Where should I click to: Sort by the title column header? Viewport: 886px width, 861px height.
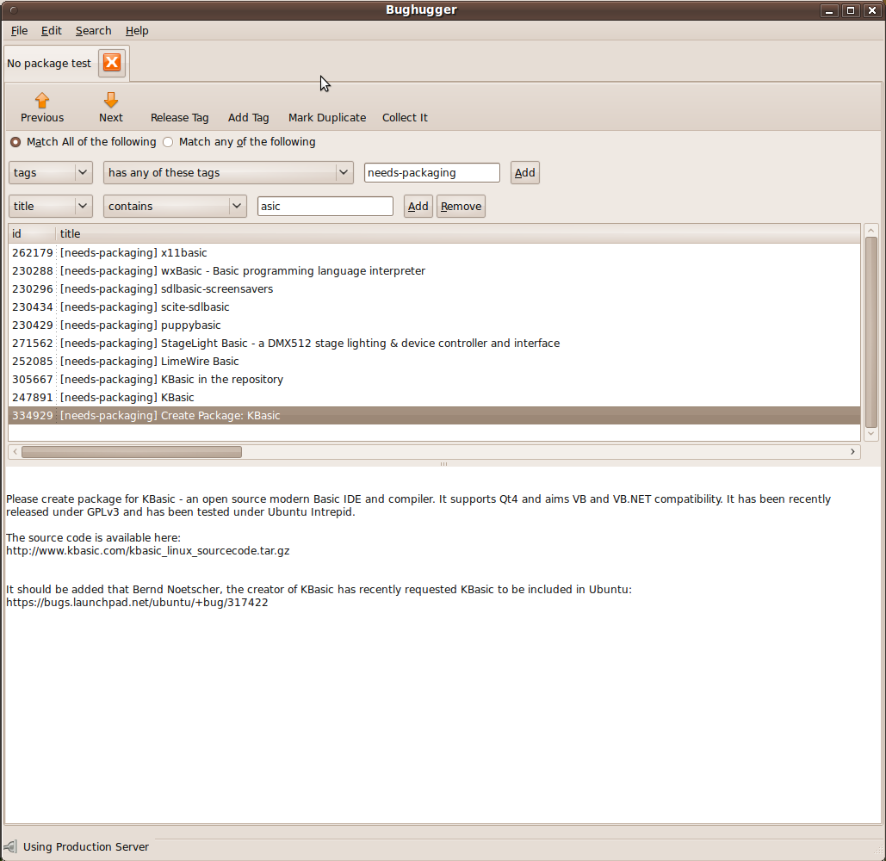pyautogui.click(x=458, y=233)
